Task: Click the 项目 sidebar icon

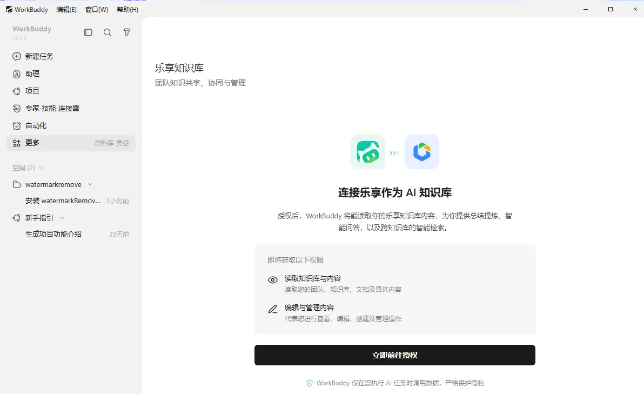Action: 16,91
